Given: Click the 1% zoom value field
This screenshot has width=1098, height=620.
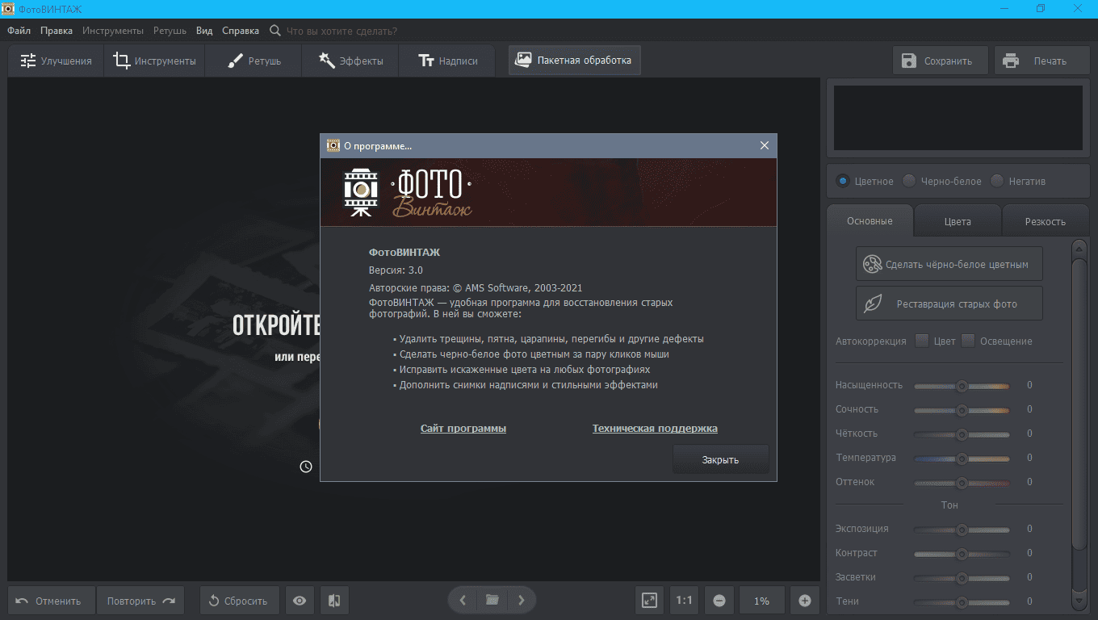Looking at the screenshot, I should pos(761,601).
